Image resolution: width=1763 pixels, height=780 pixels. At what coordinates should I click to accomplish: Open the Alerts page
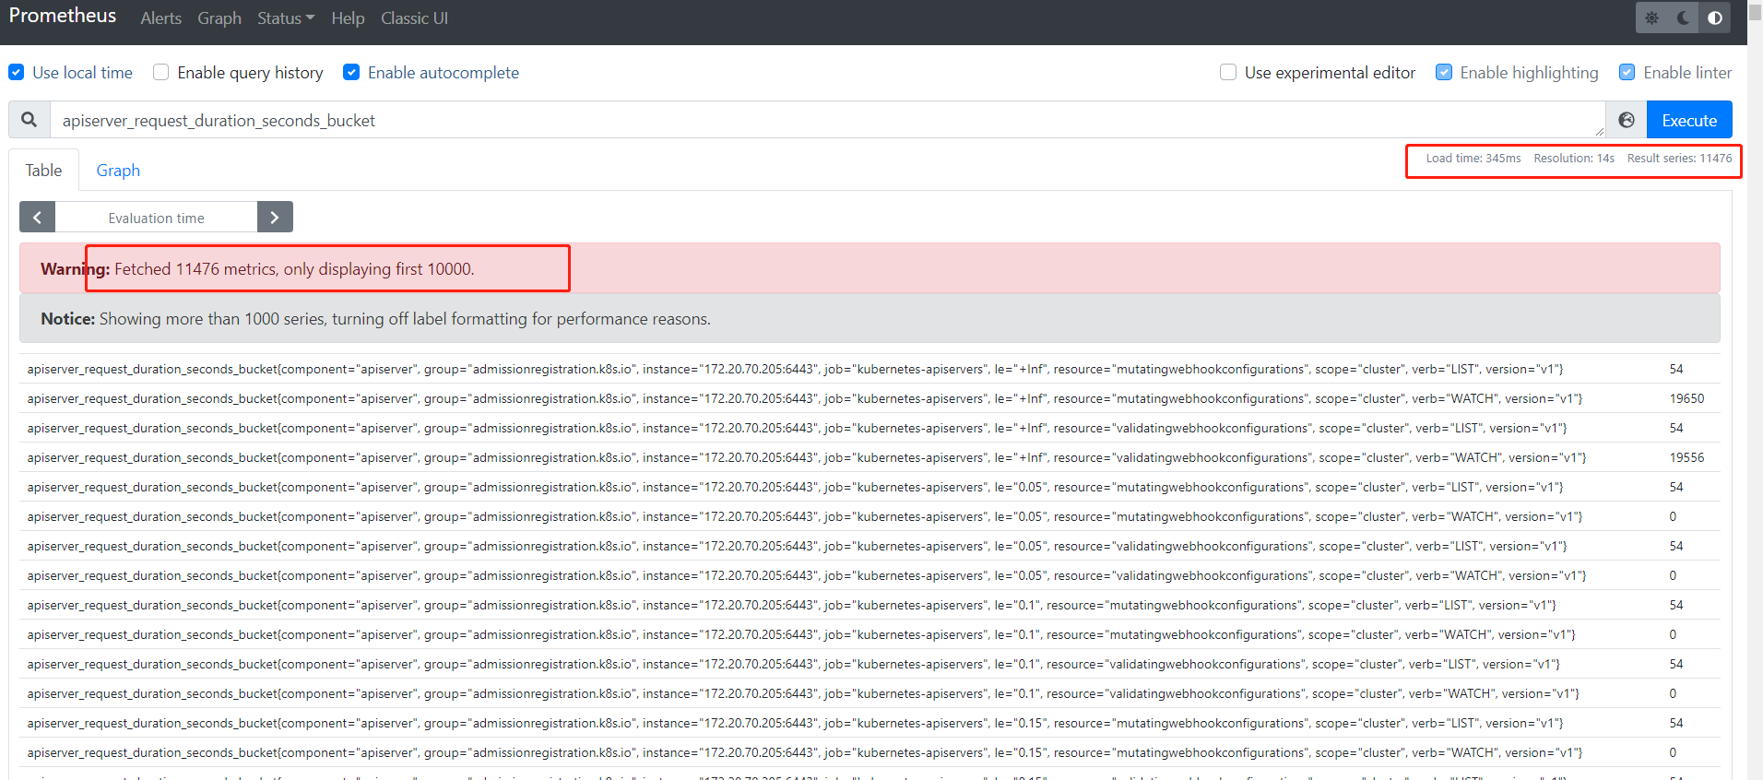pyautogui.click(x=161, y=18)
